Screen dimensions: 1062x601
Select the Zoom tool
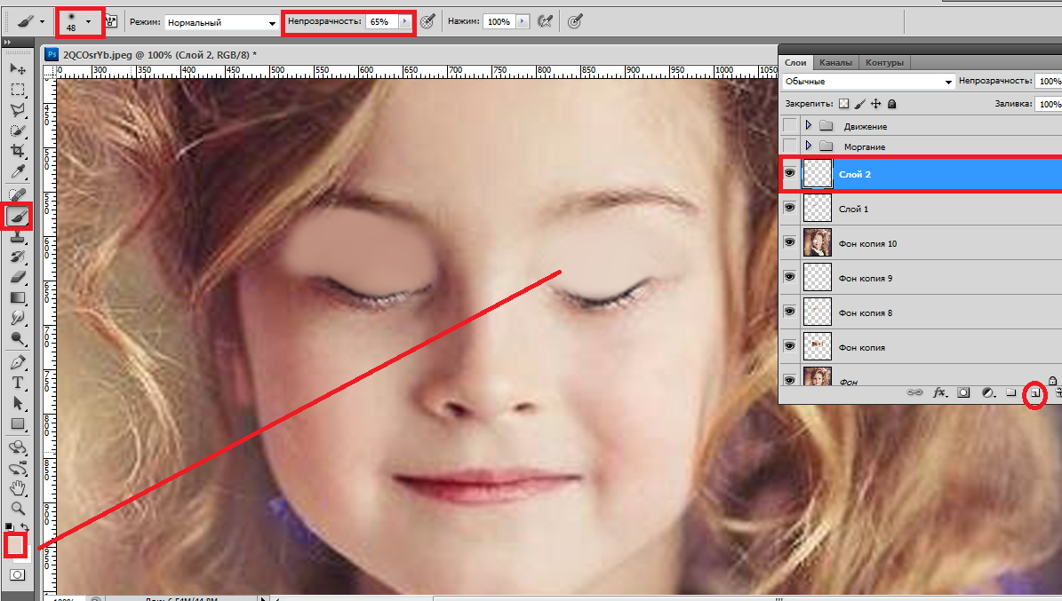coord(18,509)
